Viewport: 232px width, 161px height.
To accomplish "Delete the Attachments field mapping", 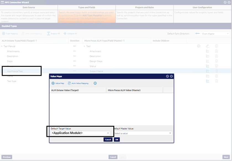I will click(x=217, y=51).
